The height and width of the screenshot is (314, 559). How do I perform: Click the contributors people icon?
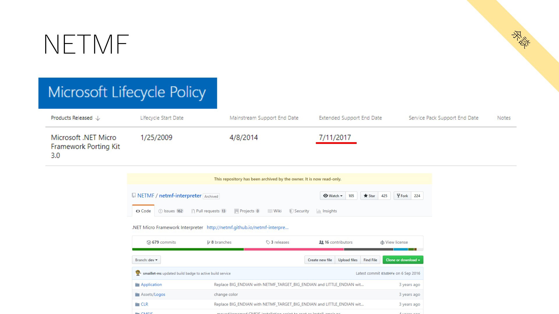[321, 242]
